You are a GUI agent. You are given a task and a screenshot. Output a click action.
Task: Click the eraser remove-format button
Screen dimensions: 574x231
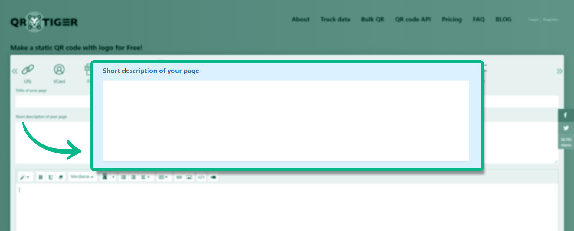coord(61,177)
